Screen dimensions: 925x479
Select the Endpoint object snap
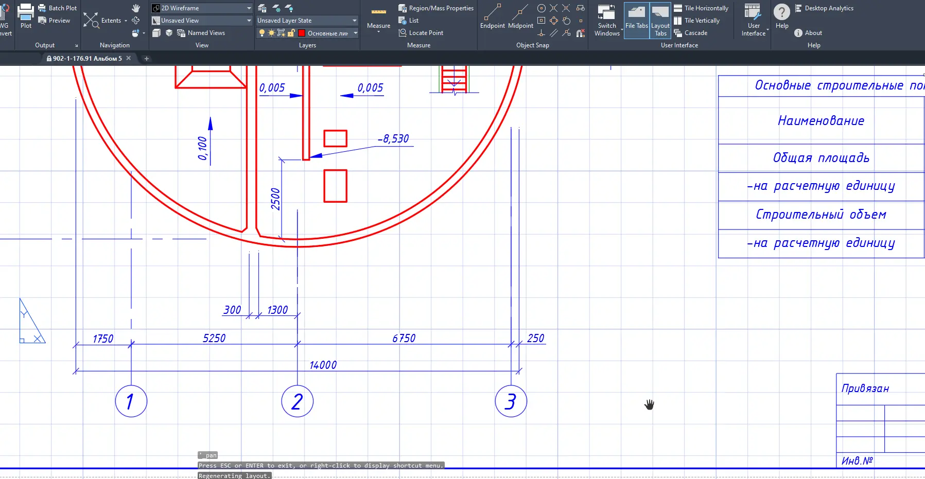tap(492, 12)
